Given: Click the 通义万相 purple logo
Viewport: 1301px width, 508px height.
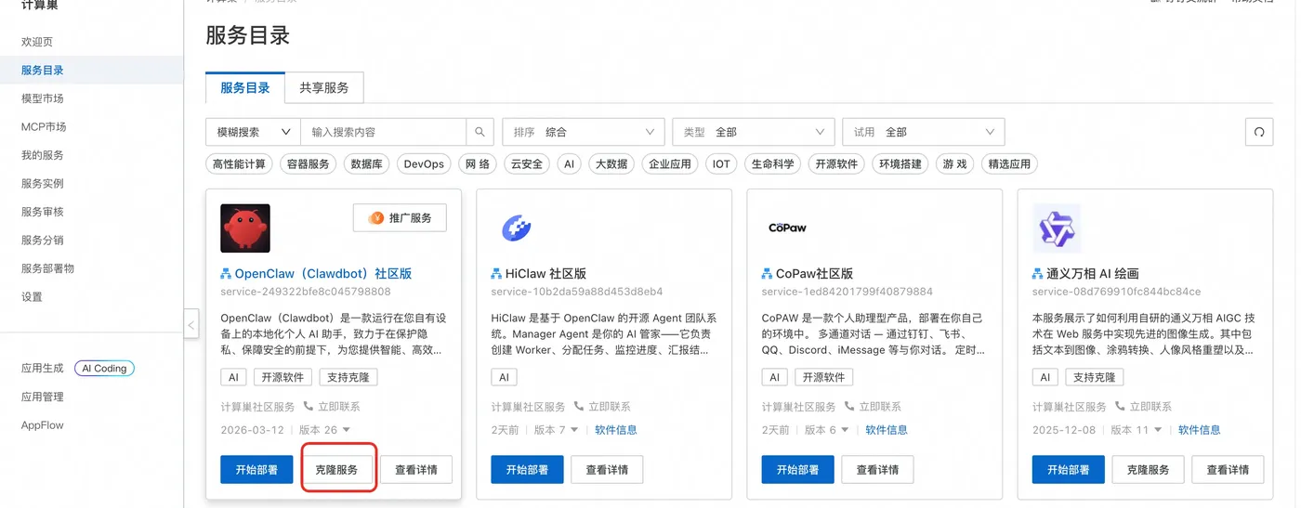Looking at the screenshot, I should point(1057,228).
